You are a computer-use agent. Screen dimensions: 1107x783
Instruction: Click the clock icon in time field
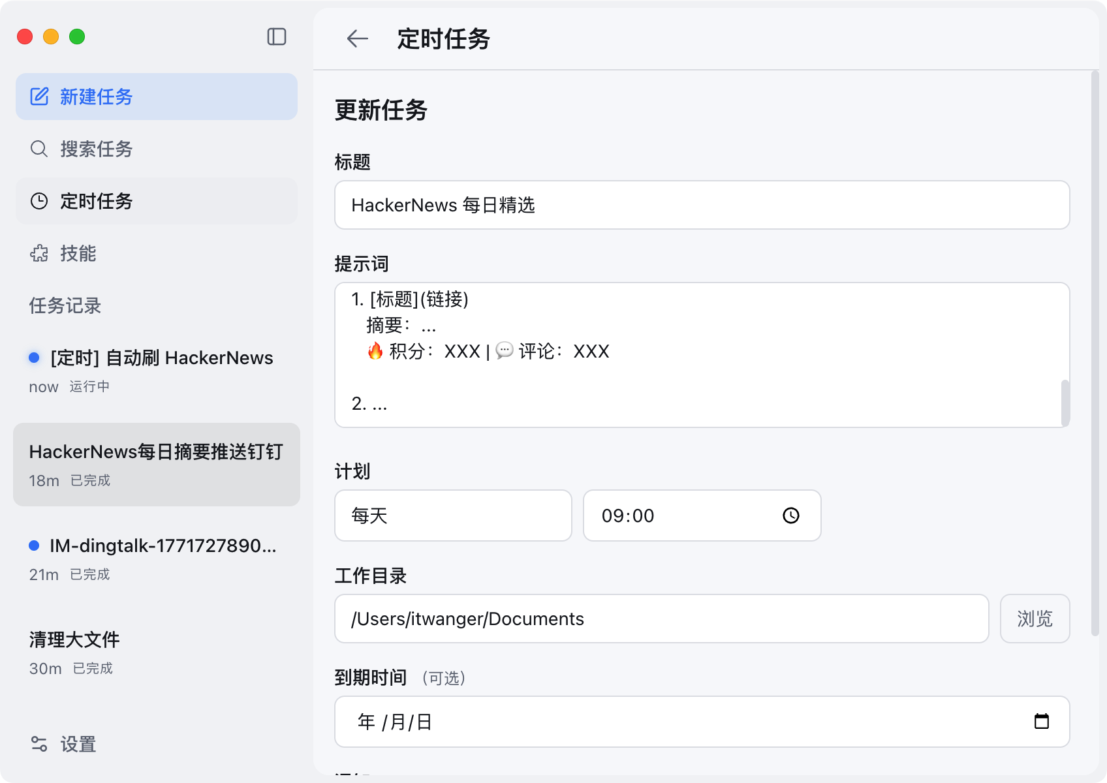[790, 515]
